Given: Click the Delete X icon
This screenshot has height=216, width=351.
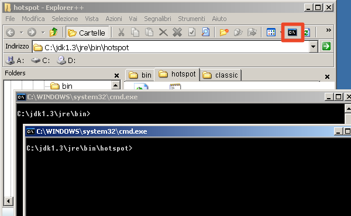Looking at the screenshot, I should (x=163, y=33).
